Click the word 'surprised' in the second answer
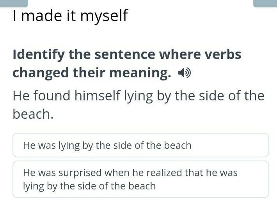This screenshot has height=223, width=277. point(80,173)
